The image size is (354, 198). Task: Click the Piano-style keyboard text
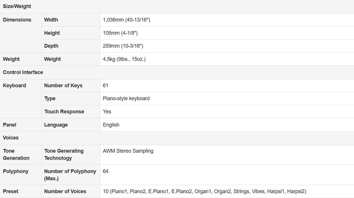coord(126,98)
